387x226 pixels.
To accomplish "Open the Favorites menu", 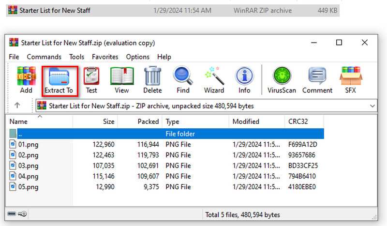I will pos(105,57).
